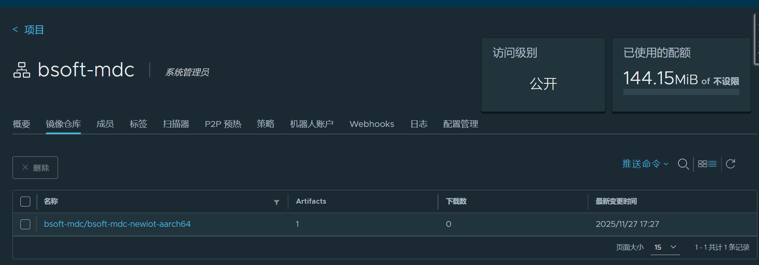This screenshot has height=265, width=759.
Task: Select all repositories with header checkbox
Action: pyautogui.click(x=25, y=202)
